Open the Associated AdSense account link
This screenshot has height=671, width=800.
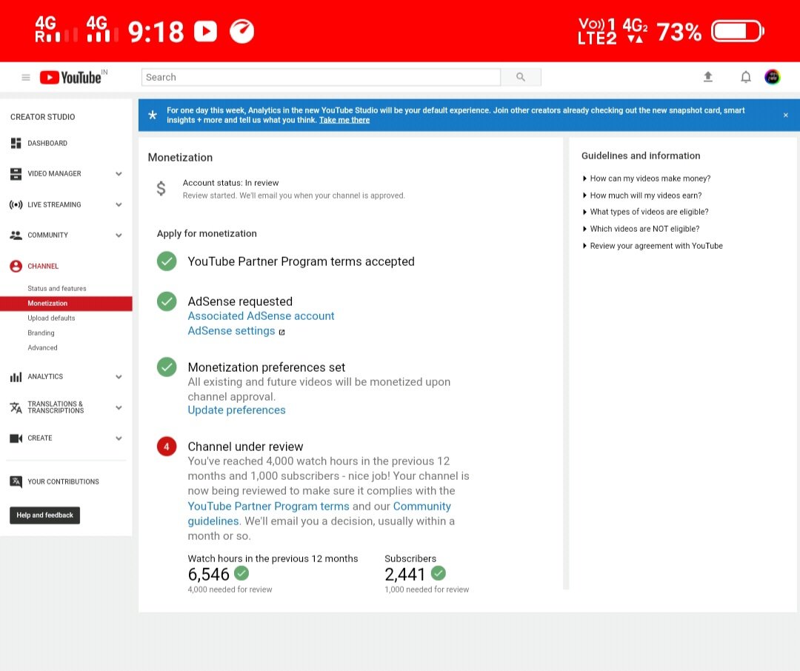[x=261, y=316]
